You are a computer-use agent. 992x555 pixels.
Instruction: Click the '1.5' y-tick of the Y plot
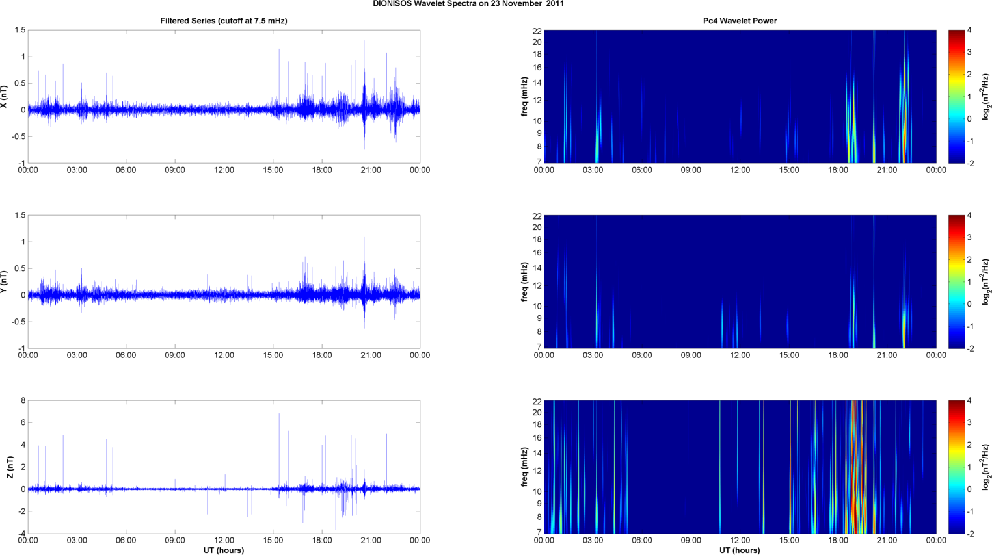(20, 216)
